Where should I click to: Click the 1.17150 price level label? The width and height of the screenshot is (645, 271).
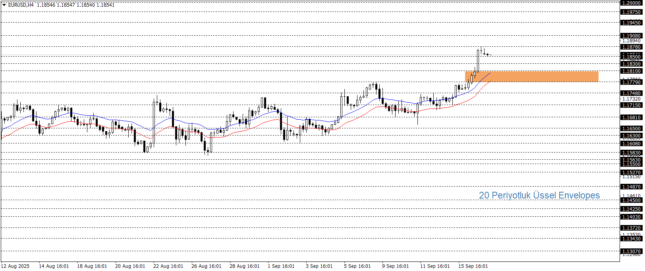pos(631,105)
